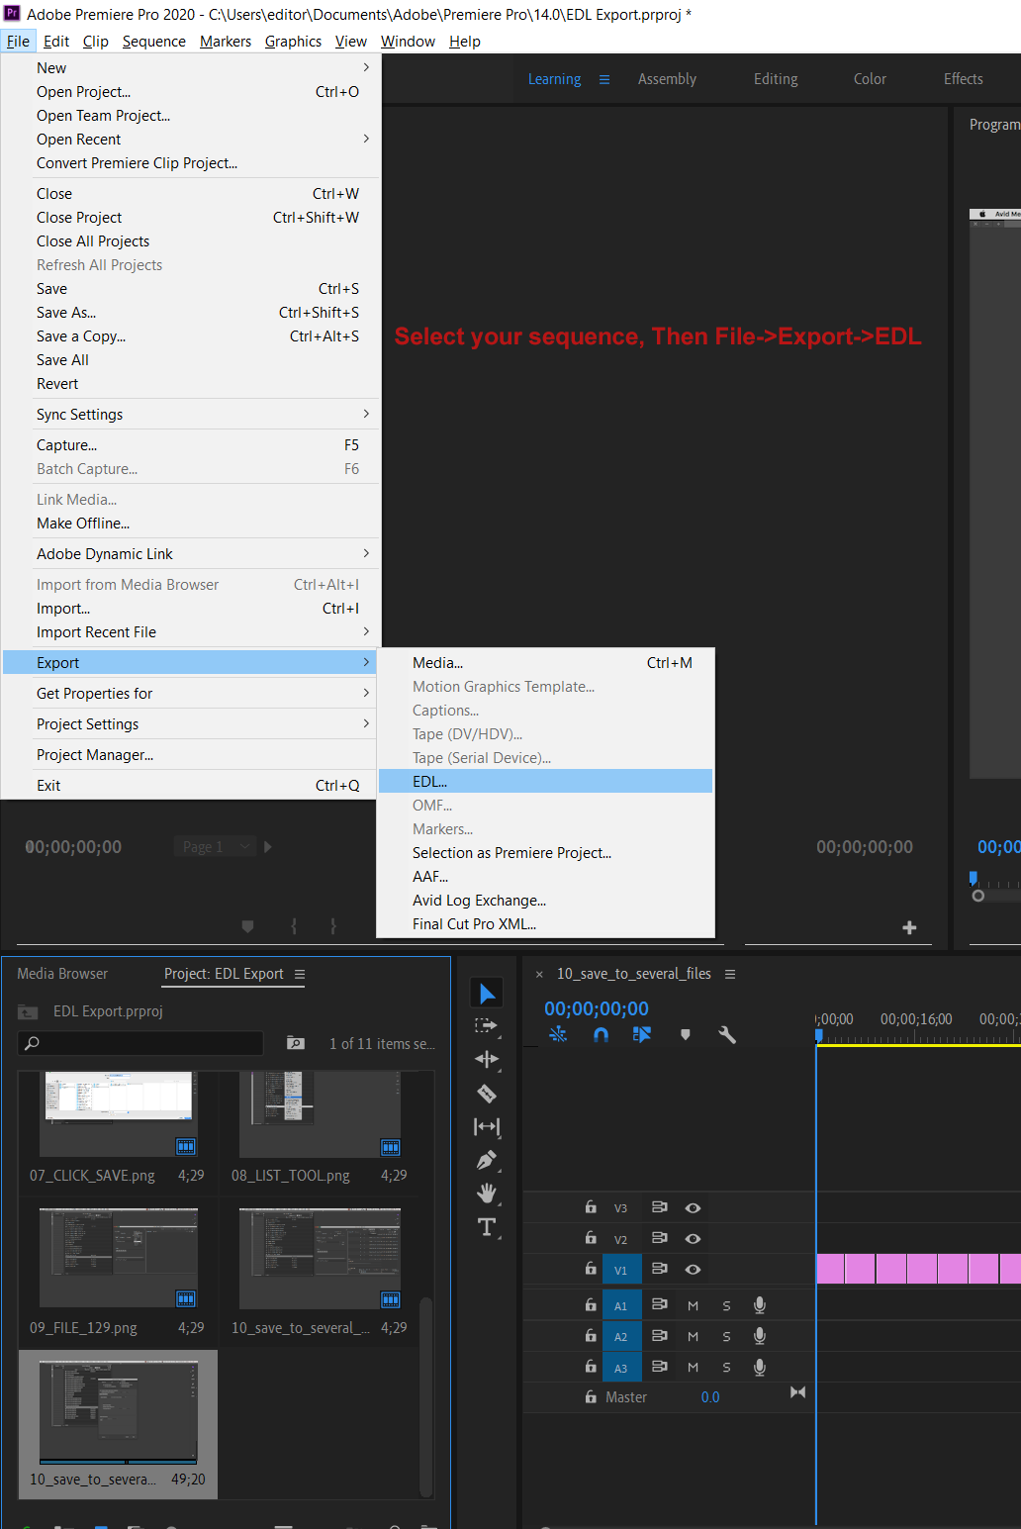Screen dimensions: 1021x1529
Task: Select the Ripple Edit tool
Action: (x=487, y=1059)
